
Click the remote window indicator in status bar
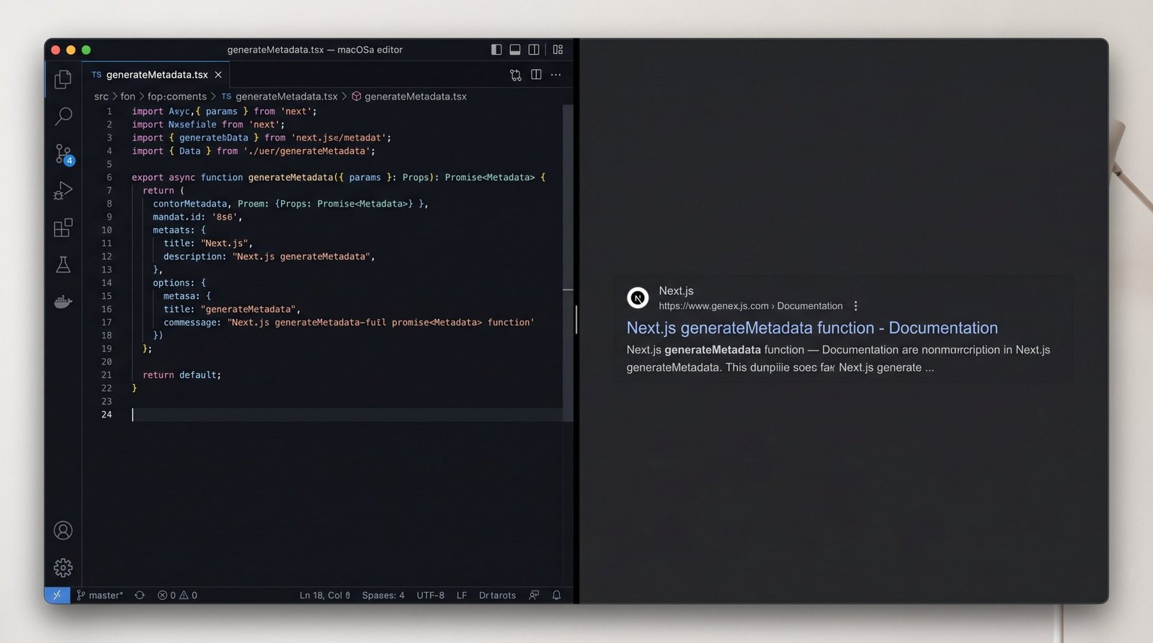click(x=57, y=595)
